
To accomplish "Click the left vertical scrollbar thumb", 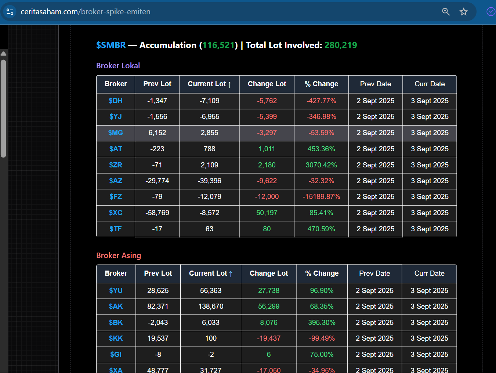I will [x=3, y=108].
